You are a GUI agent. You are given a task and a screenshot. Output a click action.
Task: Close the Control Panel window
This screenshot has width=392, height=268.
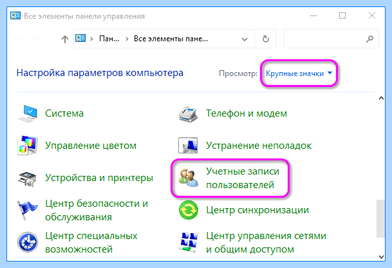pyautogui.click(x=372, y=15)
